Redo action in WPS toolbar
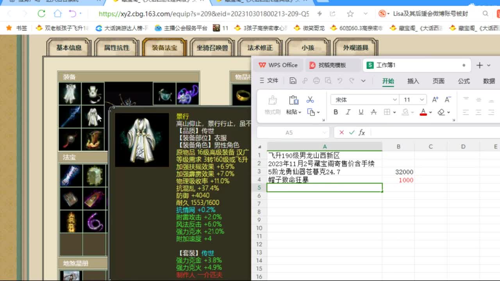 pyautogui.click(x=352, y=81)
